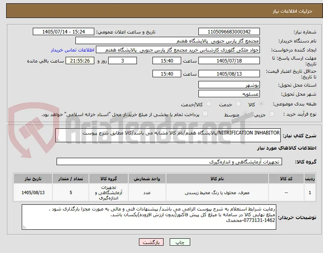Click the buyer organization name field
323x253 pixels.
click(168, 40)
